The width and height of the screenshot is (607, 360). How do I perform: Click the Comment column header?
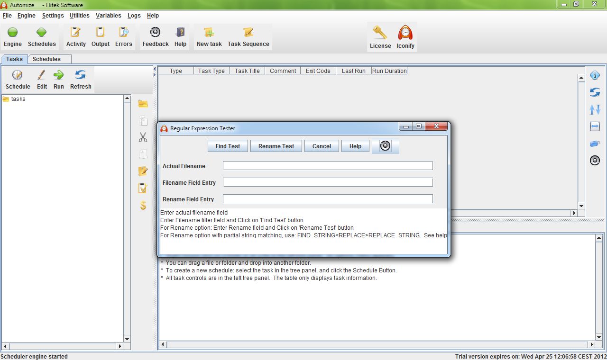[x=283, y=71]
